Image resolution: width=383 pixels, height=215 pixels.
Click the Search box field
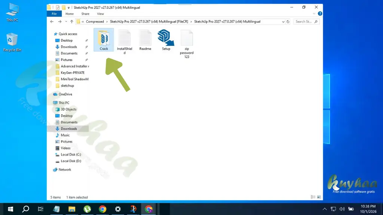306,22
